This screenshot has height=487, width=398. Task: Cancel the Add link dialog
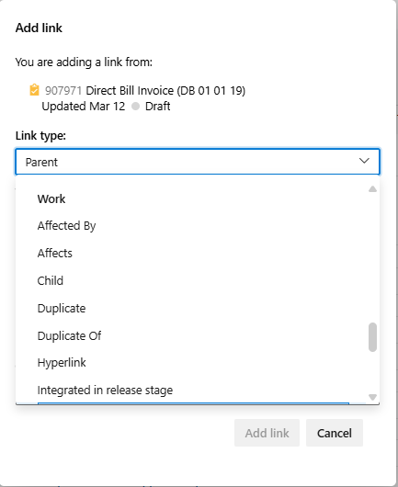335,433
